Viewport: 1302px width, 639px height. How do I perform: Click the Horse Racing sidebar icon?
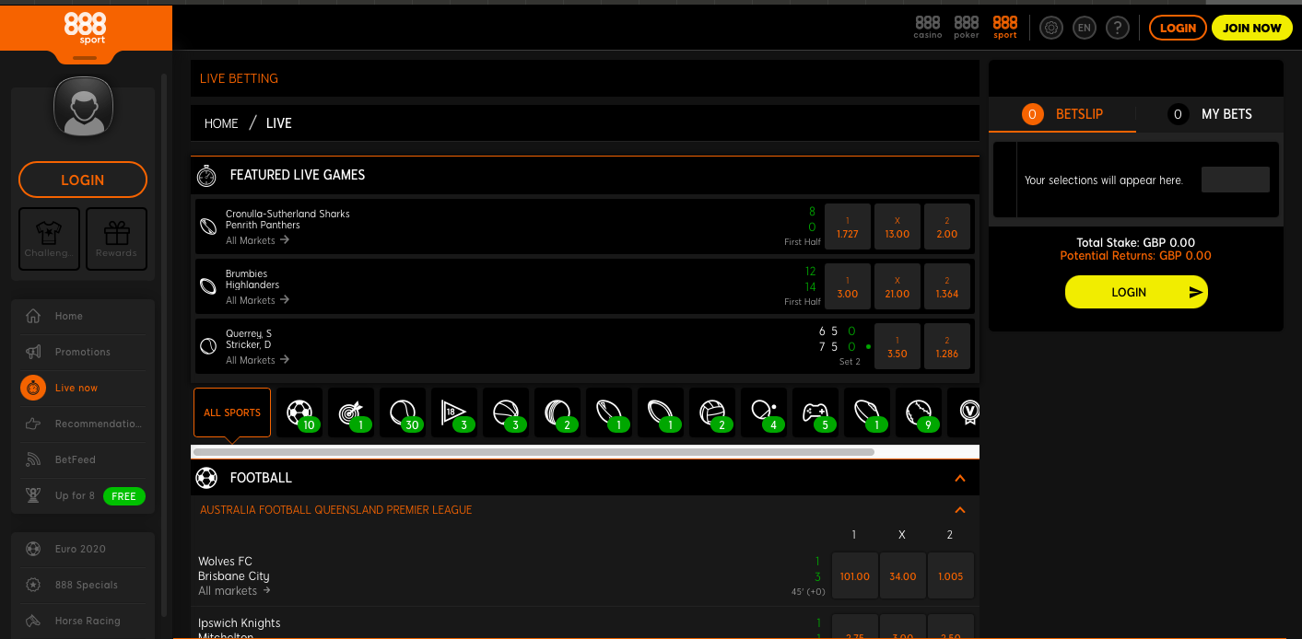(x=33, y=621)
